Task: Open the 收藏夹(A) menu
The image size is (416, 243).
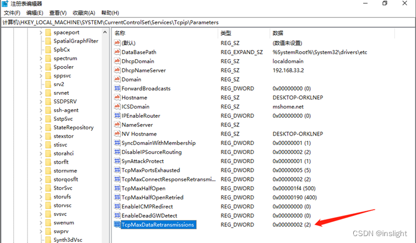Action: 84,13
